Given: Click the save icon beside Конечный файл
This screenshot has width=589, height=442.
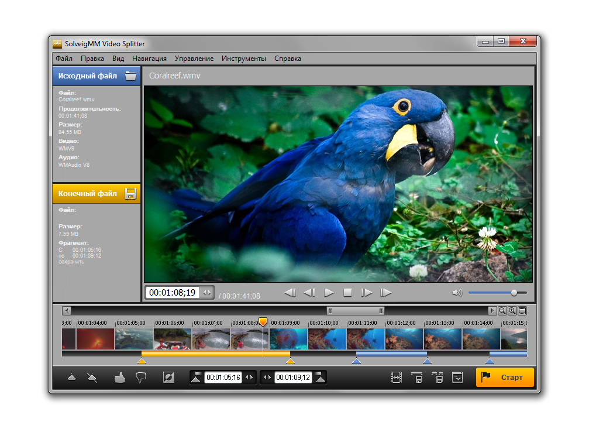Looking at the screenshot, I should point(131,194).
